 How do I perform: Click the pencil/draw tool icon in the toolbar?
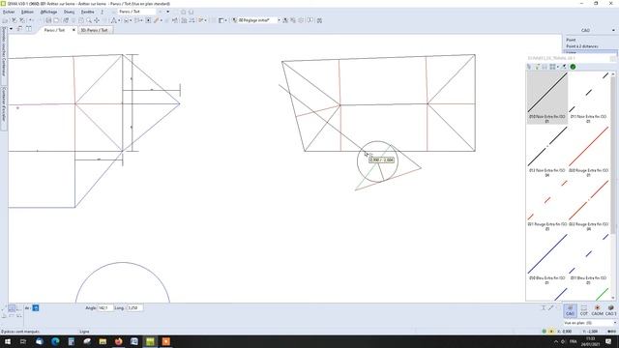(x=157, y=20)
